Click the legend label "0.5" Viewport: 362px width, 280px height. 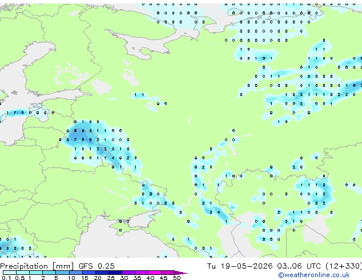point(19,278)
